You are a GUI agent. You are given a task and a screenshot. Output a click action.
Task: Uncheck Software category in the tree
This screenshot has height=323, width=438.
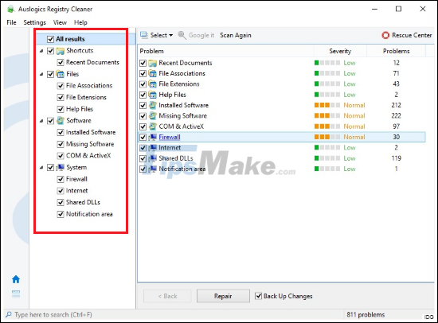[x=50, y=121]
